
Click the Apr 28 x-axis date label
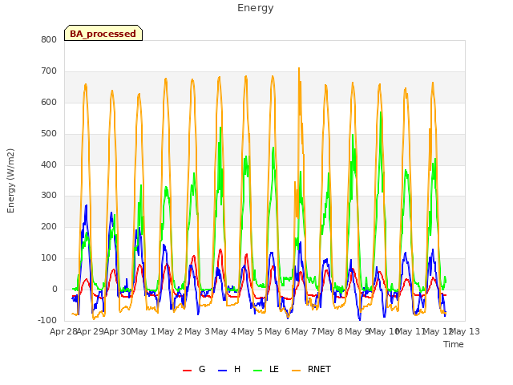[63, 332]
